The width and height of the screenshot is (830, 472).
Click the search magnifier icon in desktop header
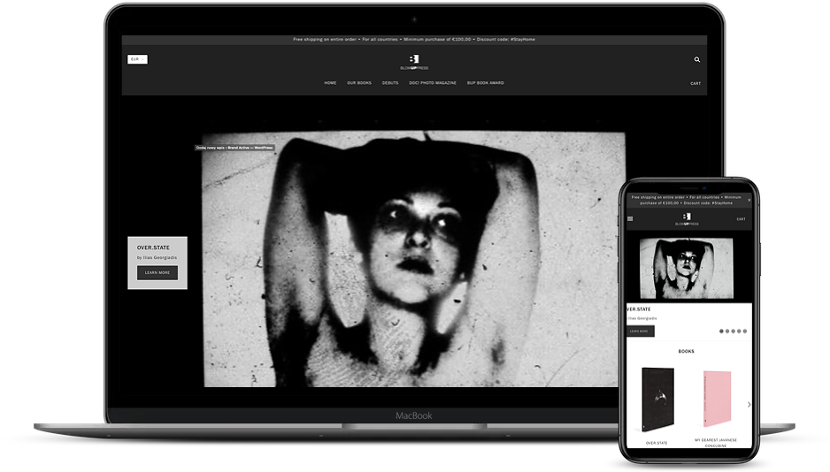(696, 60)
